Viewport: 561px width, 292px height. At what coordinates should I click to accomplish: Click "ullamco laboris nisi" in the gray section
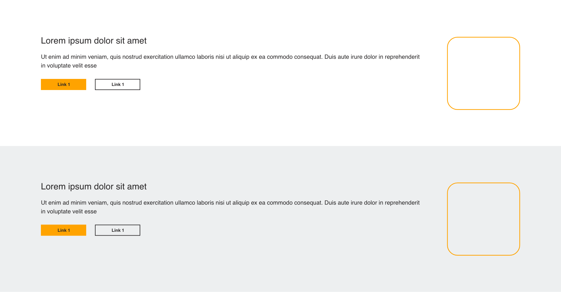pos(200,203)
